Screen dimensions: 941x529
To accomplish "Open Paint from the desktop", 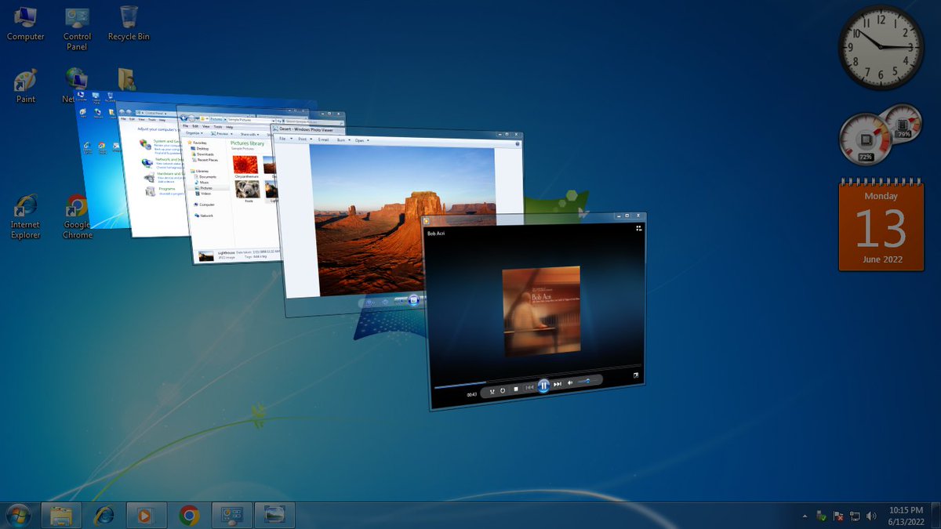I will click(x=25, y=81).
